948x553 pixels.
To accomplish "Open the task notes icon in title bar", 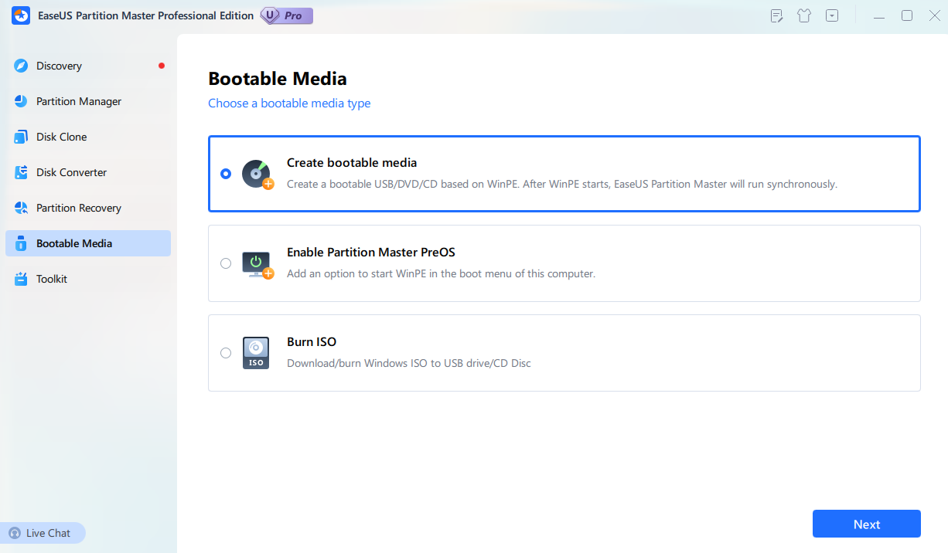I will (x=777, y=15).
